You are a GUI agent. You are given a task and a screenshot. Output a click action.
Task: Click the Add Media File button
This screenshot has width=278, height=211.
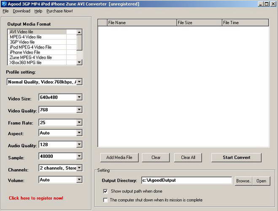119,157
